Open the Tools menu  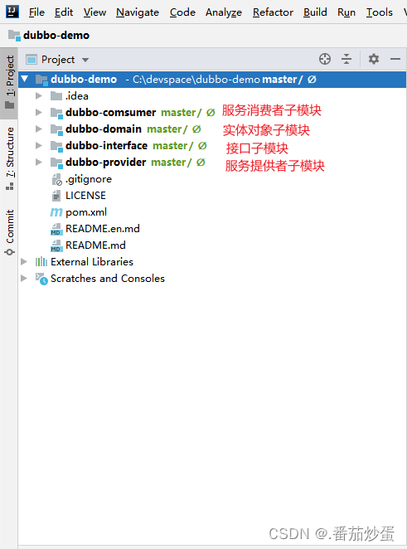point(380,12)
